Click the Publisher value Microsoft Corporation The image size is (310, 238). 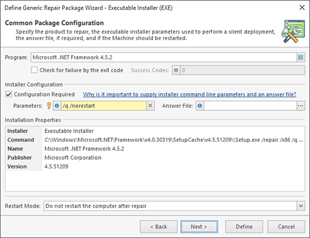[x=73, y=158]
